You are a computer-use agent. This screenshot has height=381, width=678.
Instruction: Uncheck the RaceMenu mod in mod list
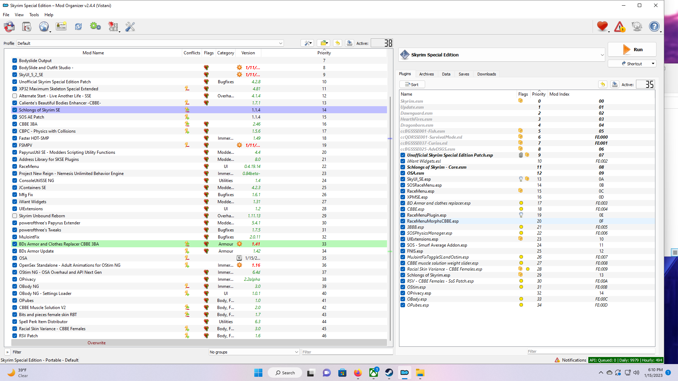click(14, 167)
